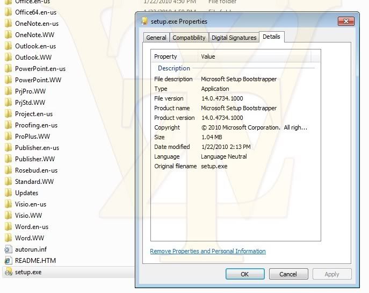Click the Value column header
This screenshot has height=293, width=369.
255,56
